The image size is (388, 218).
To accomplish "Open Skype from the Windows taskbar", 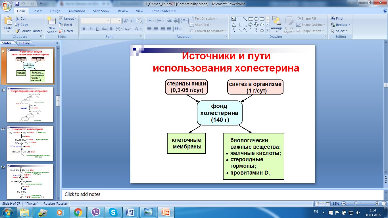I will [x=113, y=212].
